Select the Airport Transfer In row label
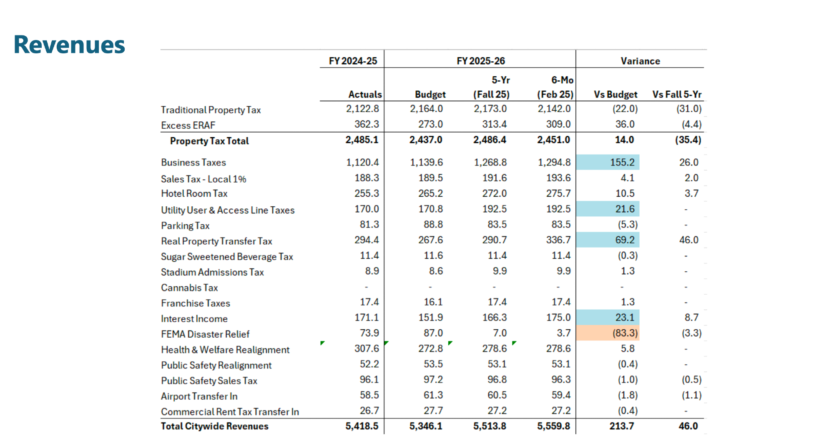The width and height of the screenshot is (834, 441). tap(199, 396)
